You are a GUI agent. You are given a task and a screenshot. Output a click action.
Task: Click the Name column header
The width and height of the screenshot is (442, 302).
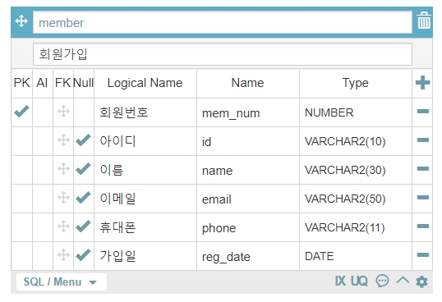pos(247,83)
